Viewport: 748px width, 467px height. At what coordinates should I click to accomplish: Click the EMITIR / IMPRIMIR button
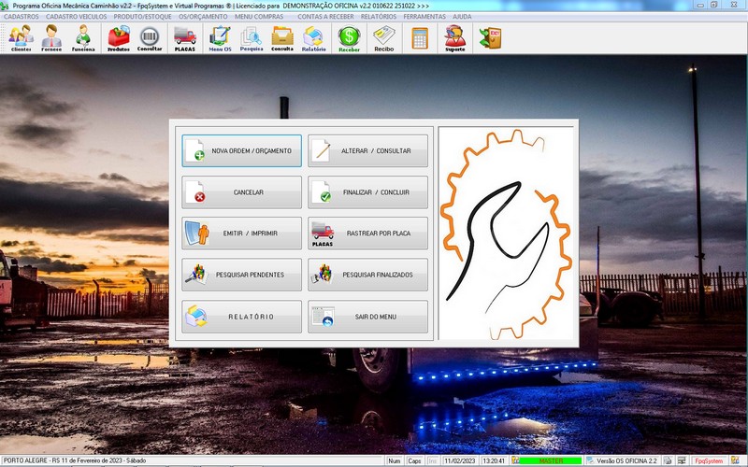pos(241,233)
